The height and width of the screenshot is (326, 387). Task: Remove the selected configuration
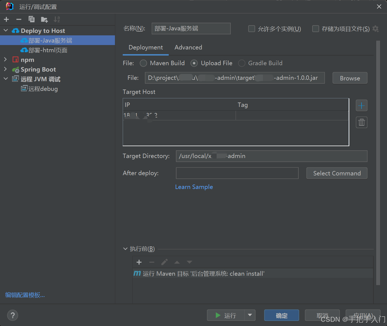pos(19,19)
